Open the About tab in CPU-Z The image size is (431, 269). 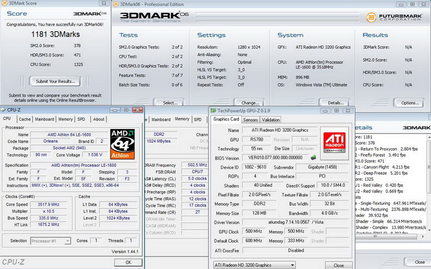(x=99, y=119)
